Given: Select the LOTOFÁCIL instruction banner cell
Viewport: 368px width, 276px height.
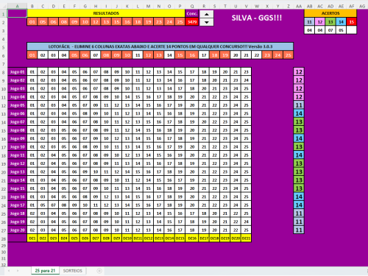Looking at the screenshot, I should [x=160, y=46].
